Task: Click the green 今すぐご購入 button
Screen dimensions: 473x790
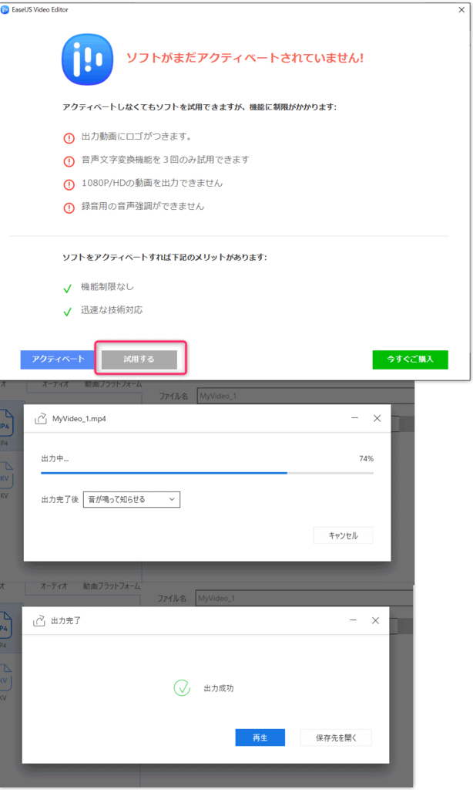Action: point(410,360)
